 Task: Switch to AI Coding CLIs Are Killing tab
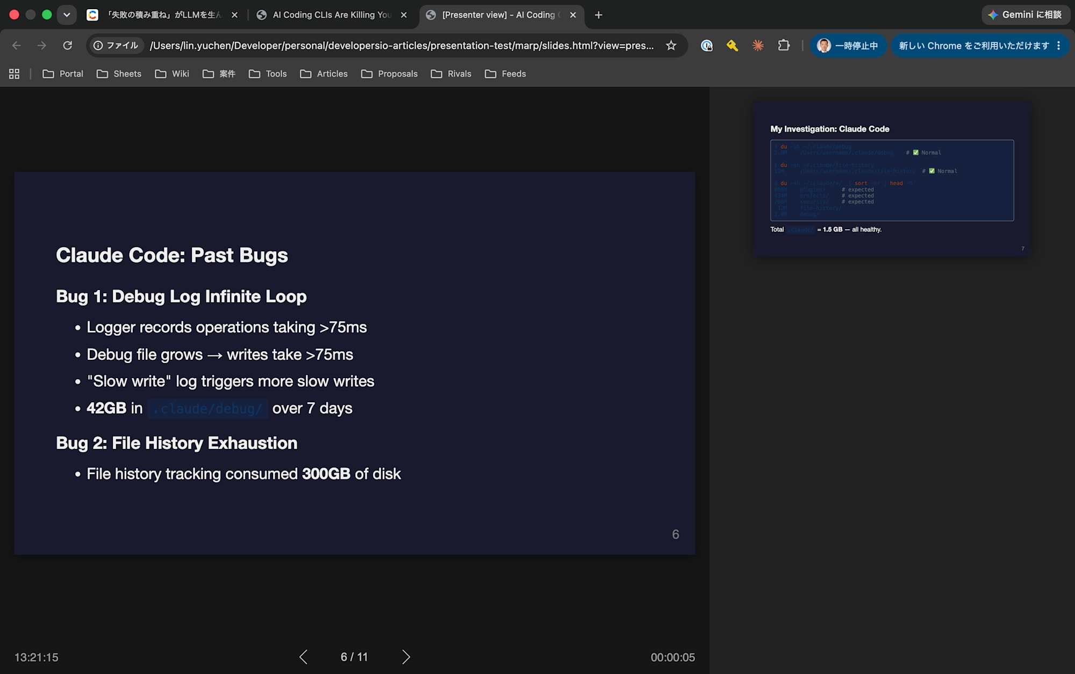pos(332,15)
